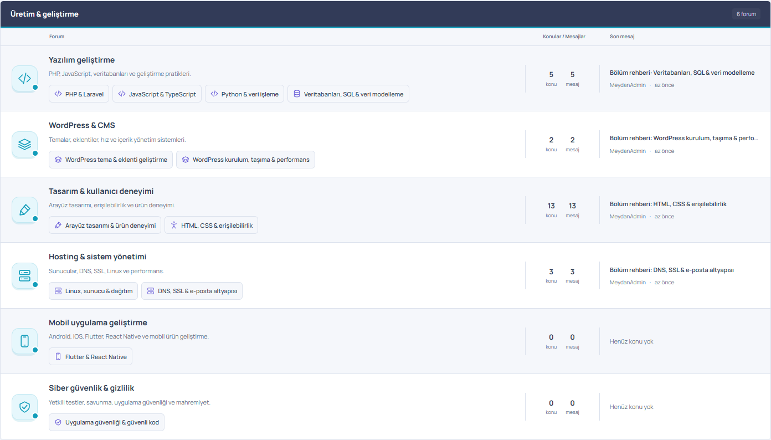Open DNS, SSL & e-posta altyapısı subforum chip

click(x=192, y=291)
